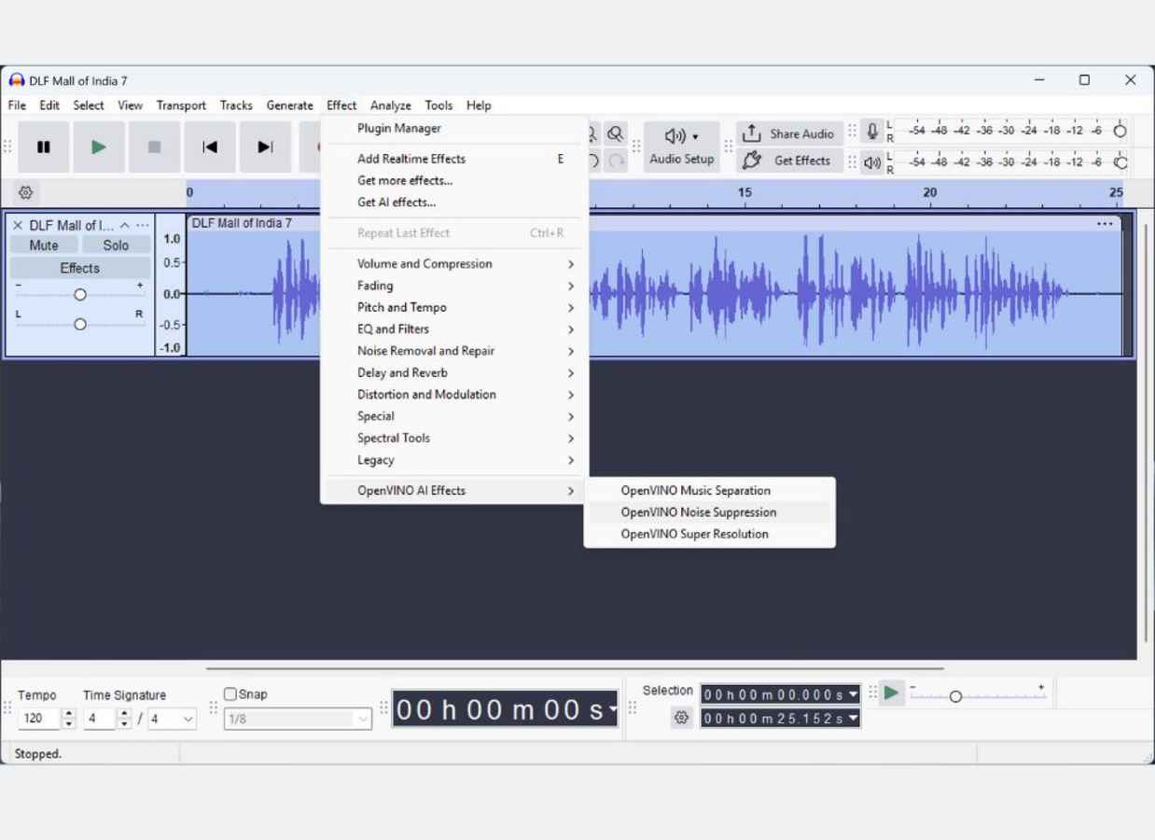The width and height of the screenshot is (1155, 840).
Task: Click the selection end time field
Action: tap(774, 718)
